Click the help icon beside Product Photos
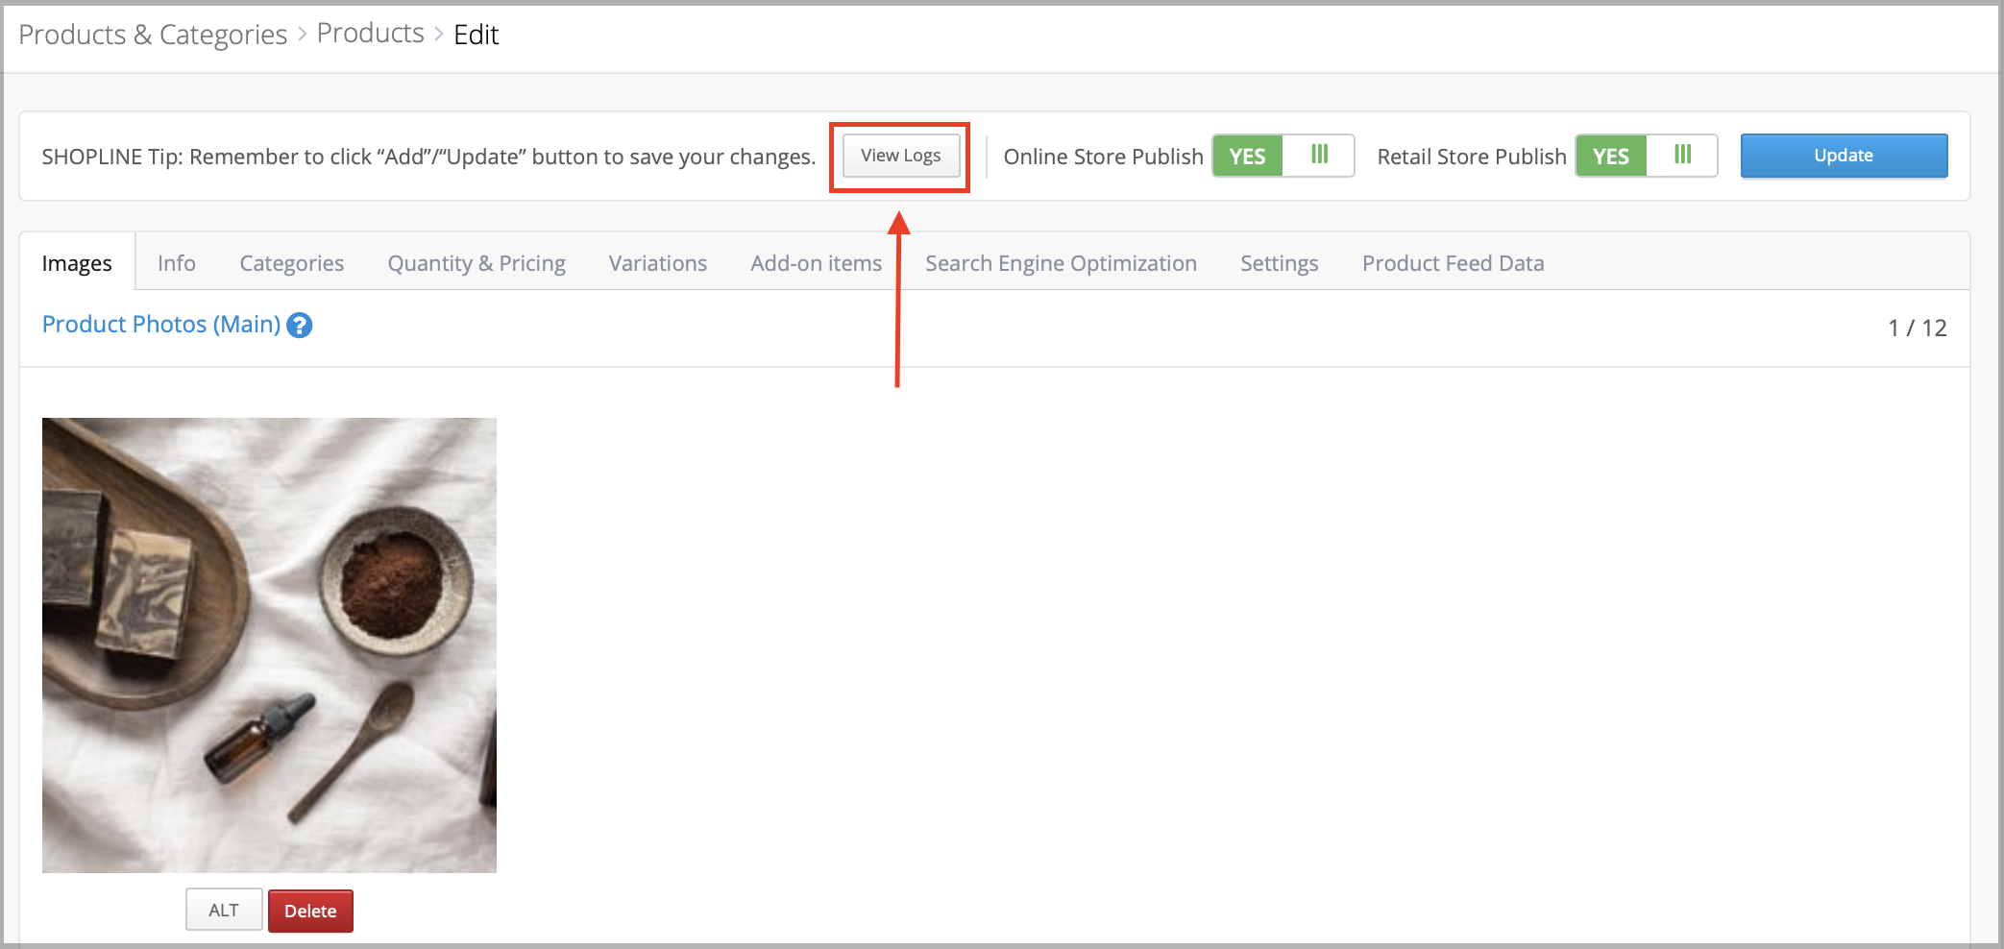 [300, 326]
